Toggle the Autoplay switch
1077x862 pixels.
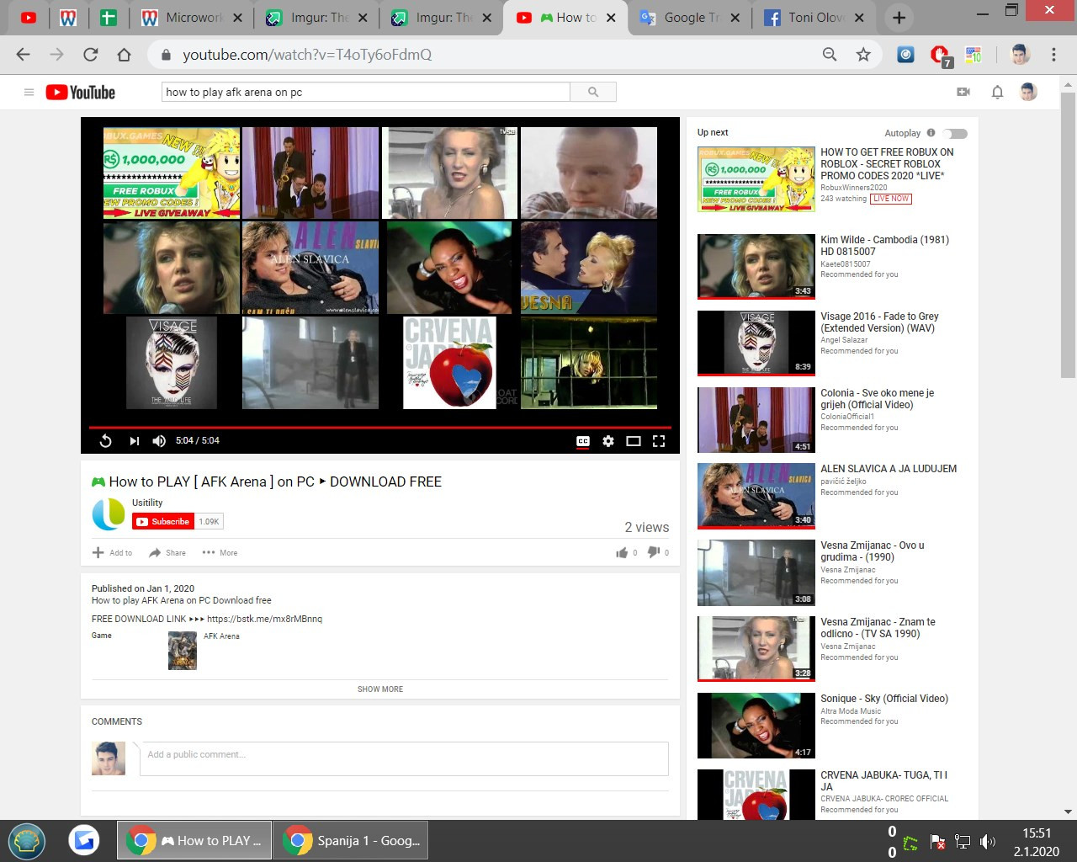(x=955, y=133)
